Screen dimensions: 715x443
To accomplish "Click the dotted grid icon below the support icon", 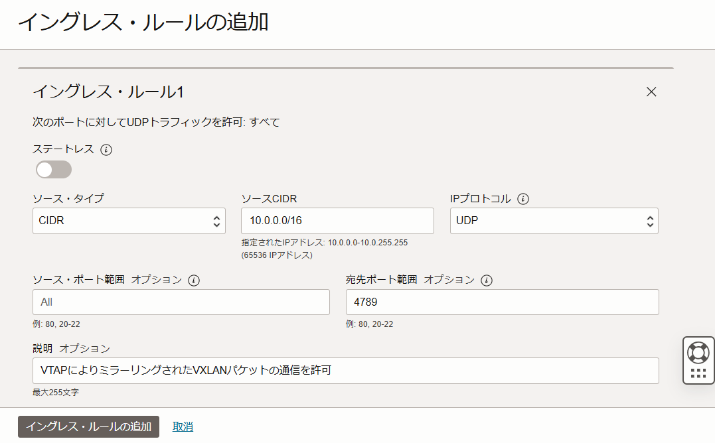I will point(698,374).
